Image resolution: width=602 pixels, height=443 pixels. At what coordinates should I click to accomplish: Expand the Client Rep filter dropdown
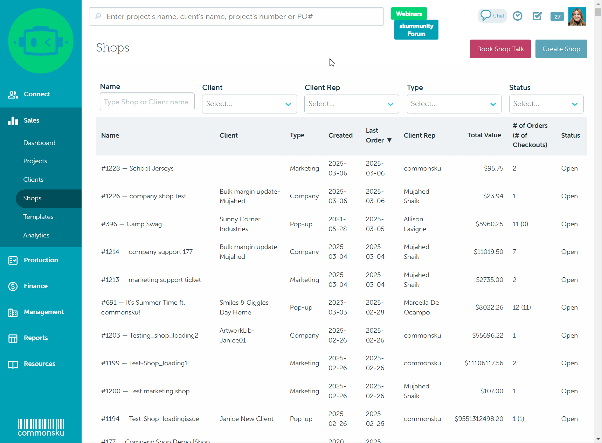coord(351,104)
